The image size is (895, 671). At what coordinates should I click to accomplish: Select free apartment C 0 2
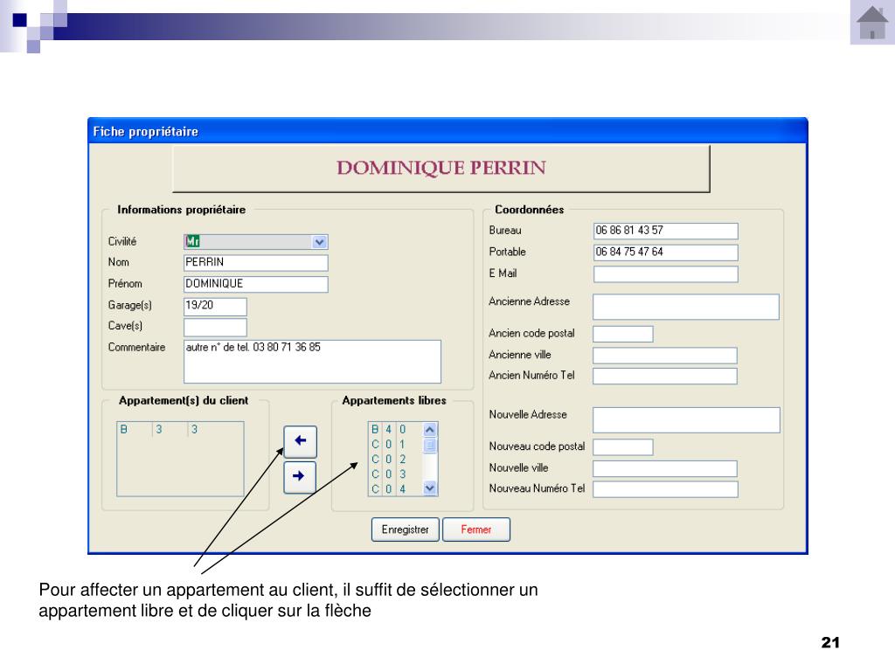396,459
